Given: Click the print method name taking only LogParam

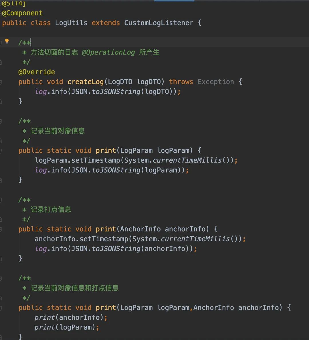Looking at the screenshot, I should tap(106, 151).
